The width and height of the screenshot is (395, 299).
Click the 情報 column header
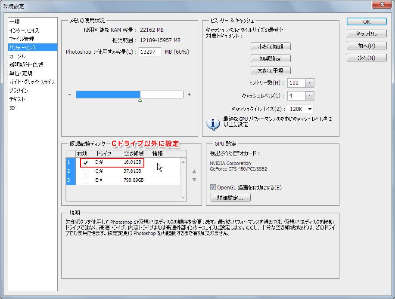(x=168, y=153)
